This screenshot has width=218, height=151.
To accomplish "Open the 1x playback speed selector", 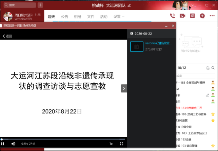I will 111,144.
